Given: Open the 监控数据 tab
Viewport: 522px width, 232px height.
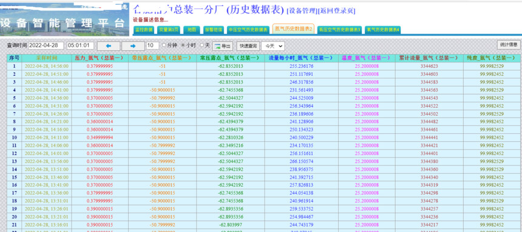Looking at the screenshot, I should pyautogui.click(x=144, y=30).
